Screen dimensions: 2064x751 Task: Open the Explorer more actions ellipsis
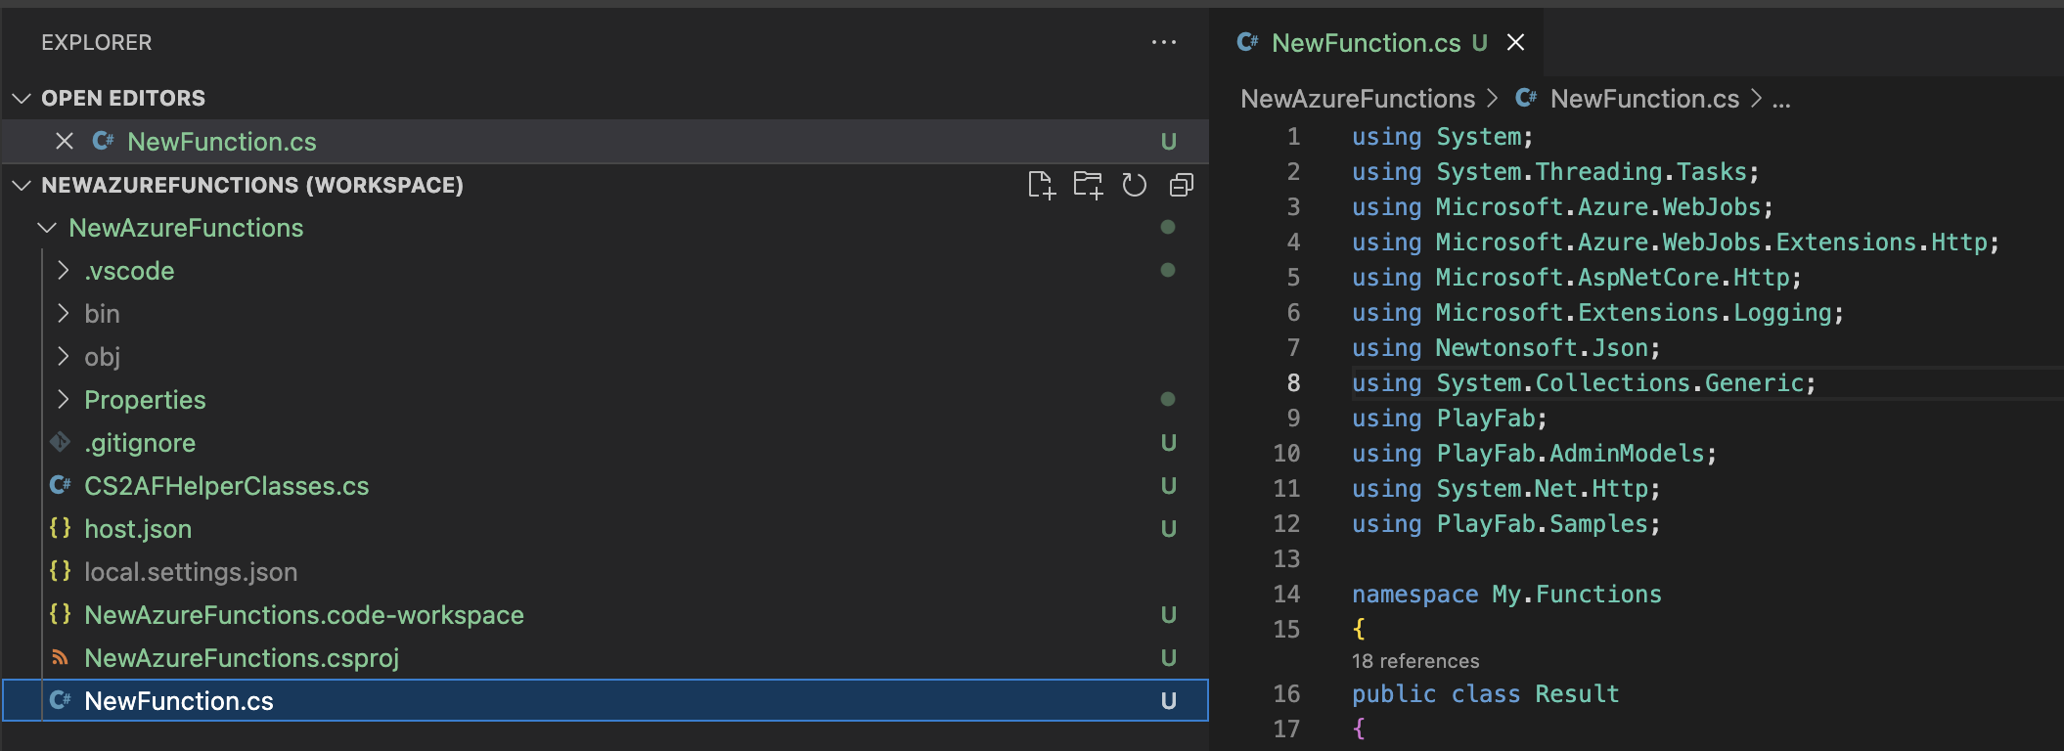[x=1163, y=42]
